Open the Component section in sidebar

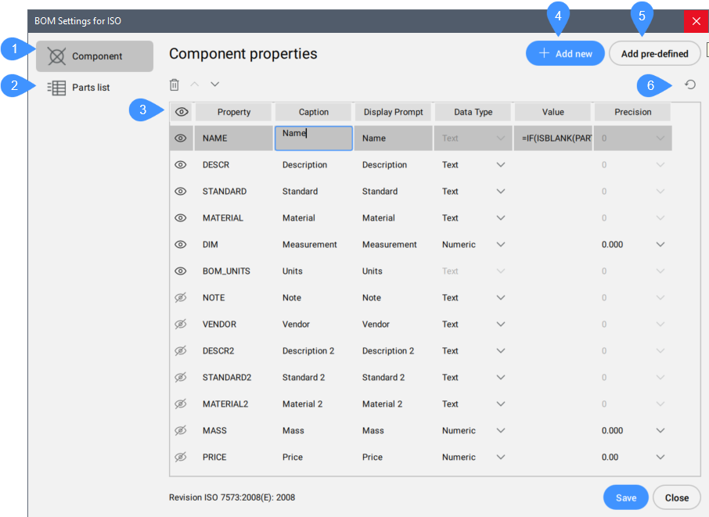(95, 56)
